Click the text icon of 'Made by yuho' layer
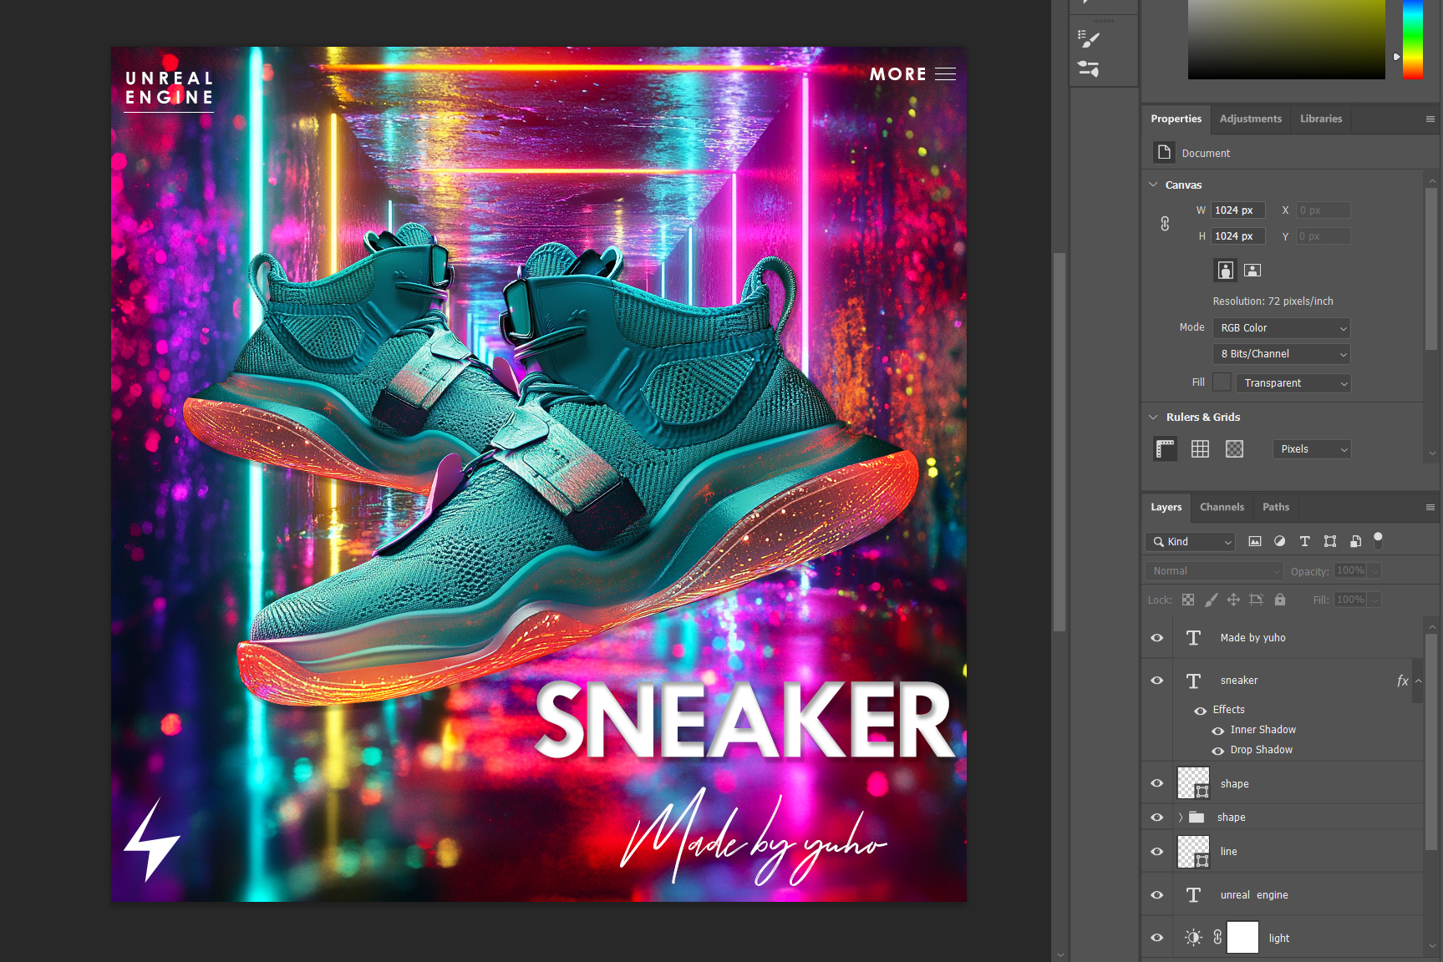Viewport: 1443px width, 962px height. point(1193,638)
